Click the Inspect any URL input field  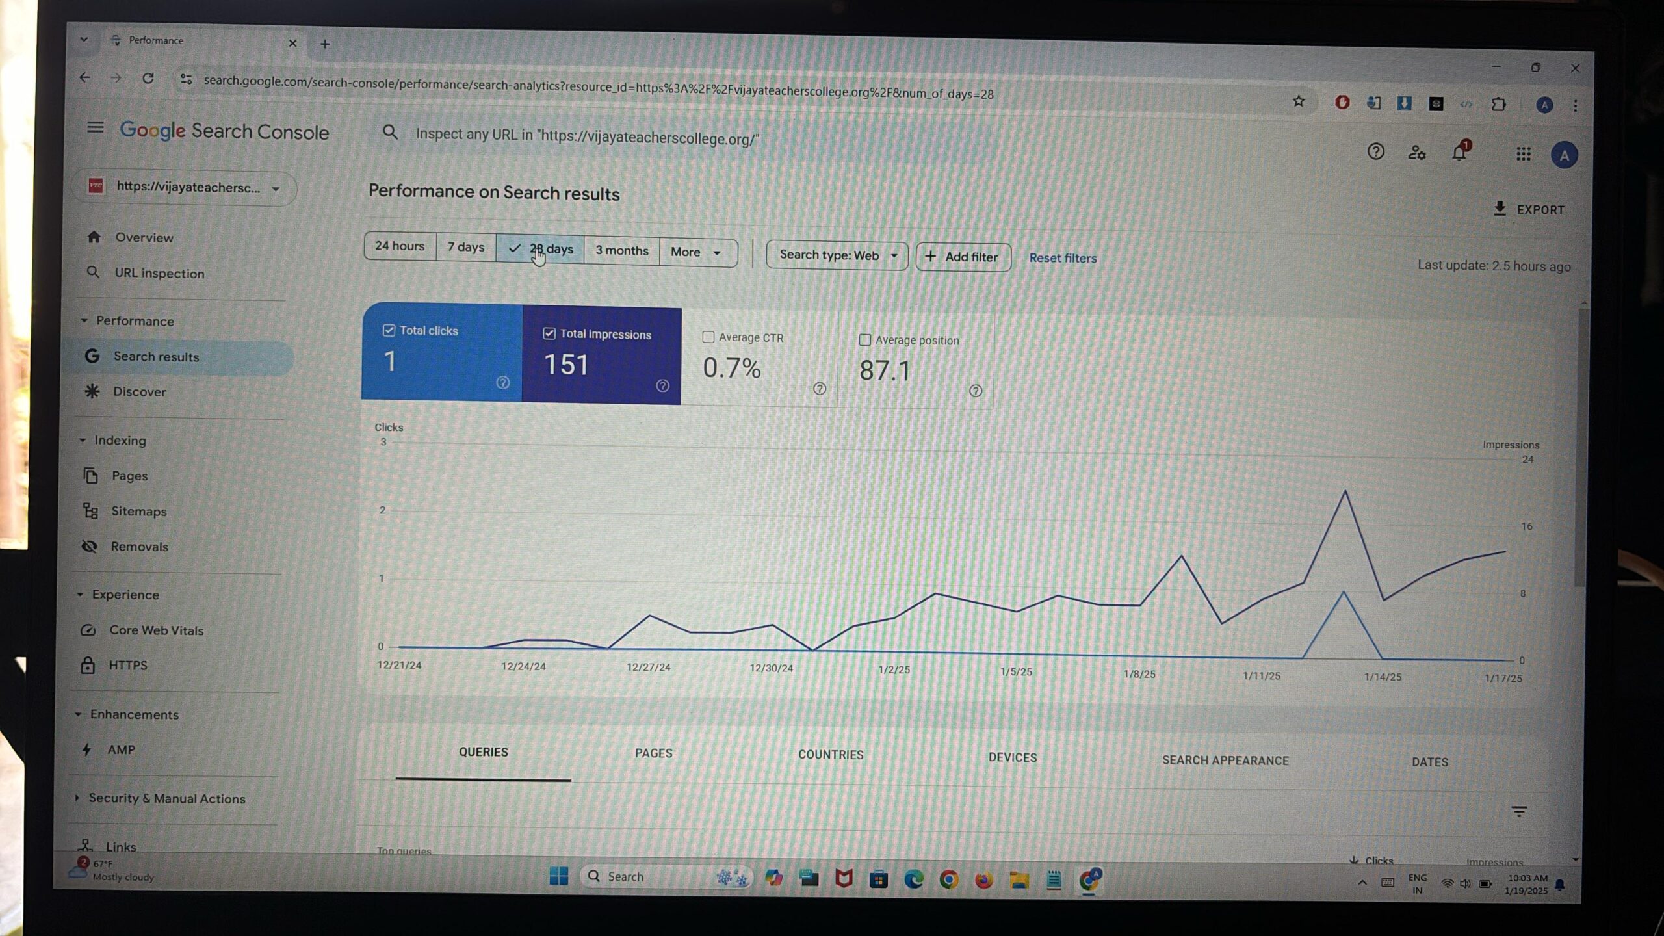pos(587,136)
